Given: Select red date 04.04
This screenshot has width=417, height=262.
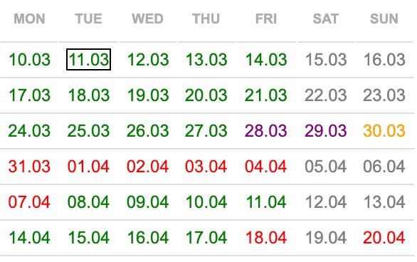Looking at the screenshot, I should pos(266,167).
